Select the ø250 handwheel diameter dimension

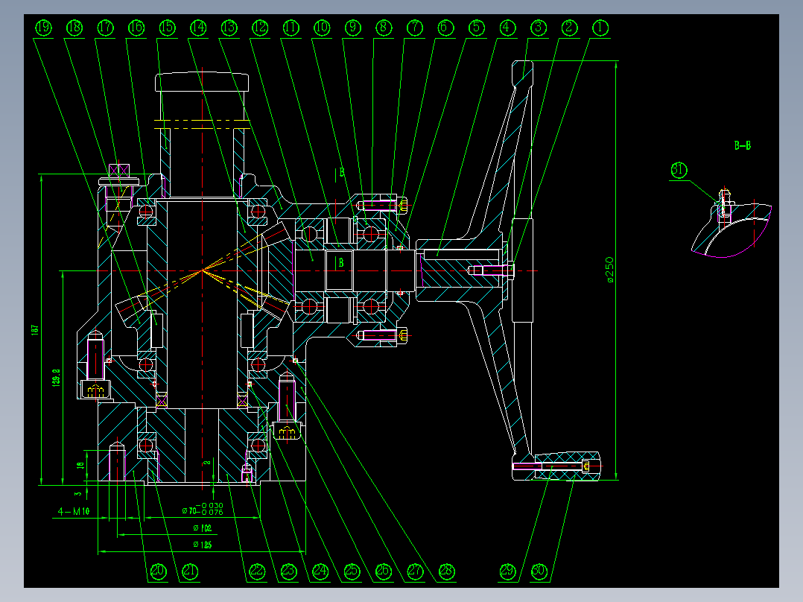(609, 270)
